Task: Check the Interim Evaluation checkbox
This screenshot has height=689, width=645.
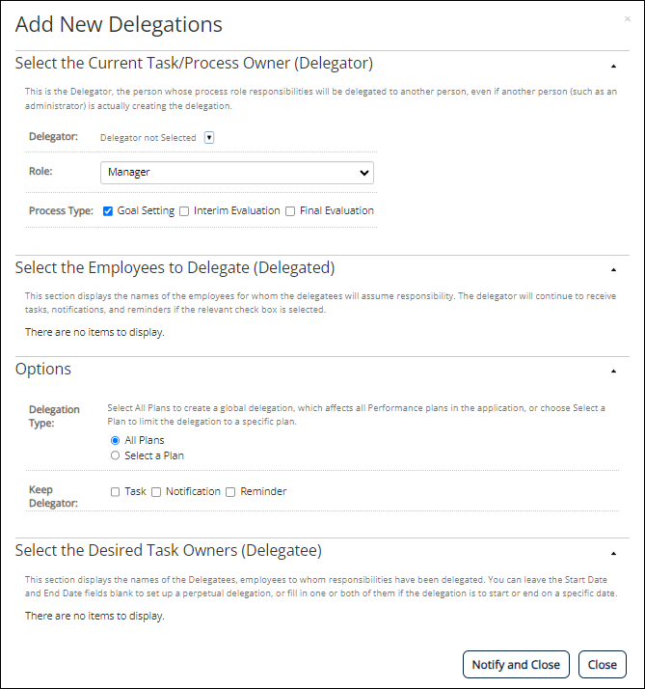Action: [184, 211]
